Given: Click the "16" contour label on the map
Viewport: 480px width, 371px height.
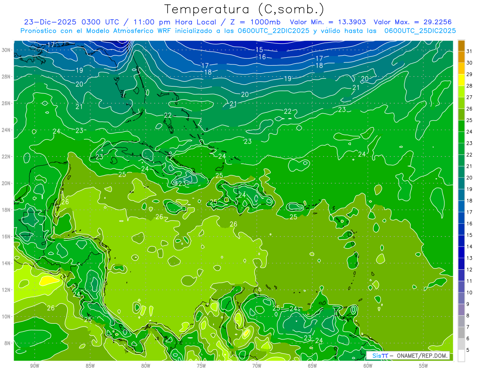Looking at the screenshot, I should click(262, 57).
